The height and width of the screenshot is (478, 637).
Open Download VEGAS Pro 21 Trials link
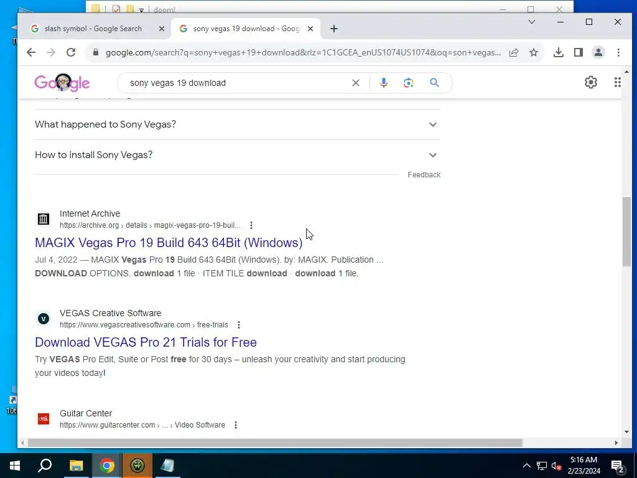click(x=146, y=342)
